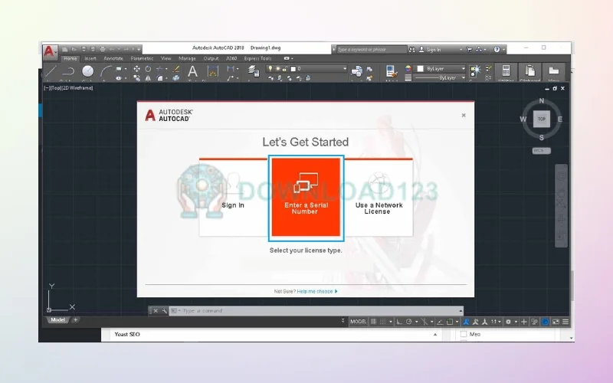Open the AutoCAD application menu logo

click(x=50, y=51)
